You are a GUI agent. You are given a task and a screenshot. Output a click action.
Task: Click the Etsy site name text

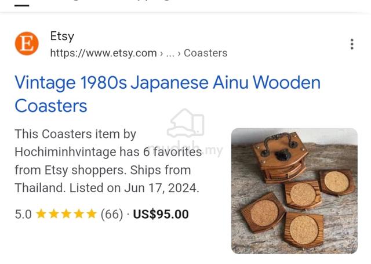coord(62,36)
